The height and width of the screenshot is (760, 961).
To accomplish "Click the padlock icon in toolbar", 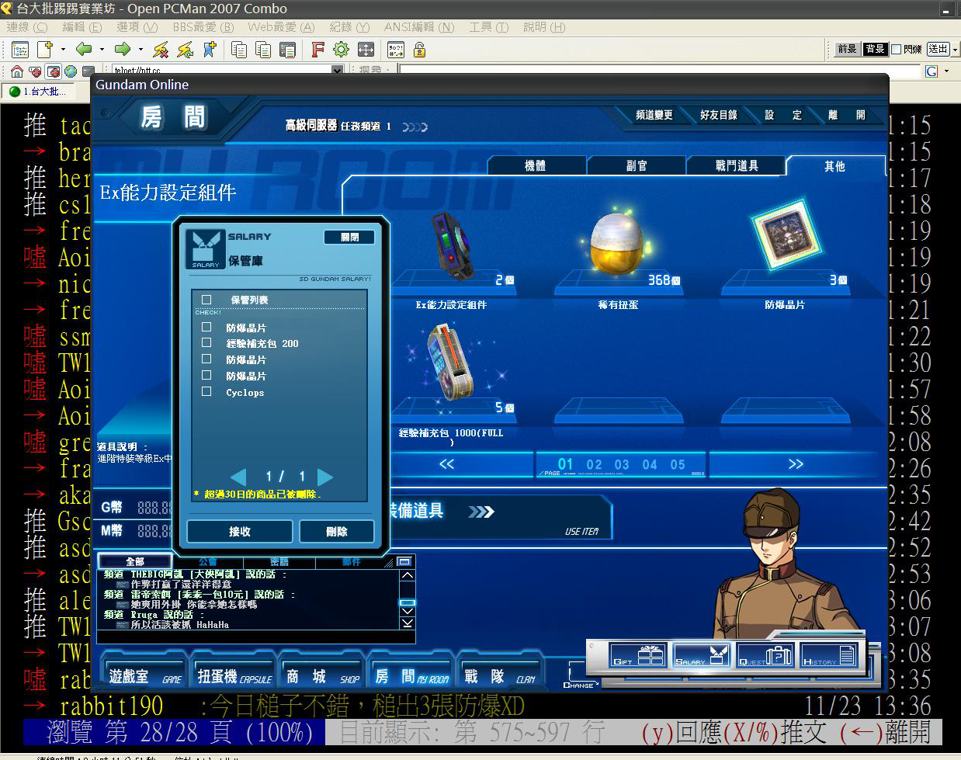I will (419, 50).
